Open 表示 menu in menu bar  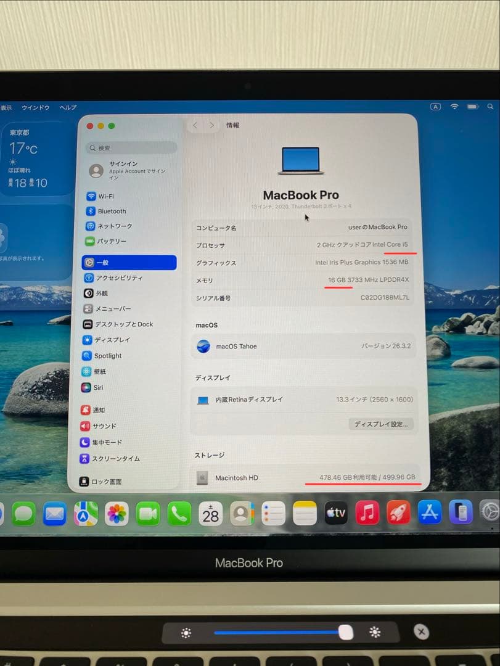[6, 108]
